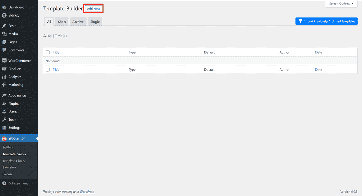Click the Pages icon in sidebar
362x196 pixels.
point(4,42)
